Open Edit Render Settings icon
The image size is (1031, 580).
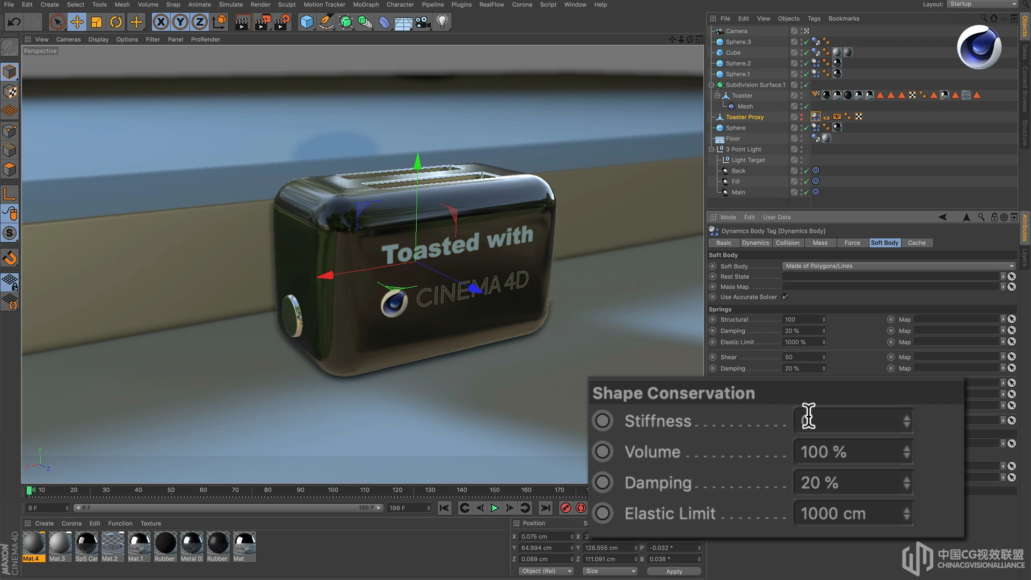pos(282,22)
